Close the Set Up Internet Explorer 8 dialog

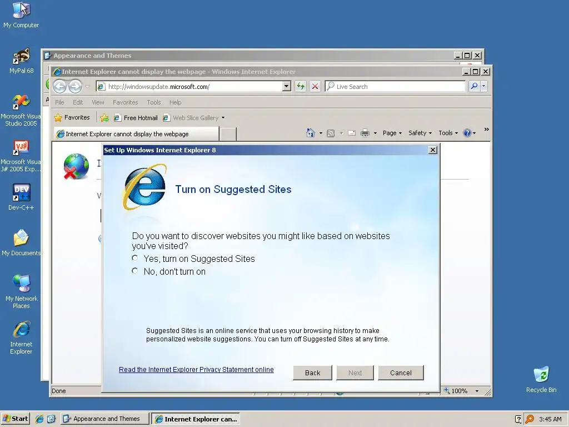pyautogui.click(x=432, y=150)
